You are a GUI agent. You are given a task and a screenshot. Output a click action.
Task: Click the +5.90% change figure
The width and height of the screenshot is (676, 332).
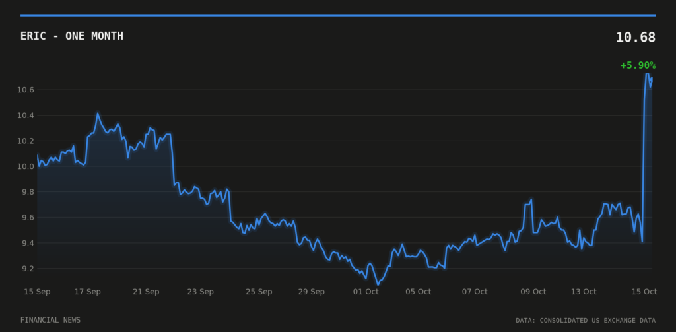coord(638,65)
